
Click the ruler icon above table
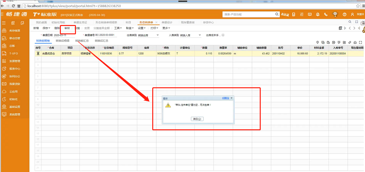[350, 42]
